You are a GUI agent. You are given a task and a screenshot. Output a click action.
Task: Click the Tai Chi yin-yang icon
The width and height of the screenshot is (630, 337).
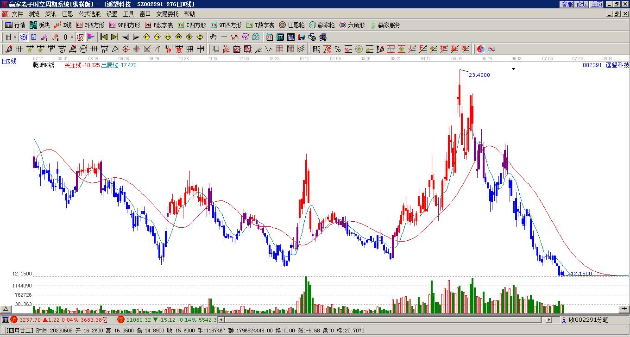click(x=481, y=49)
